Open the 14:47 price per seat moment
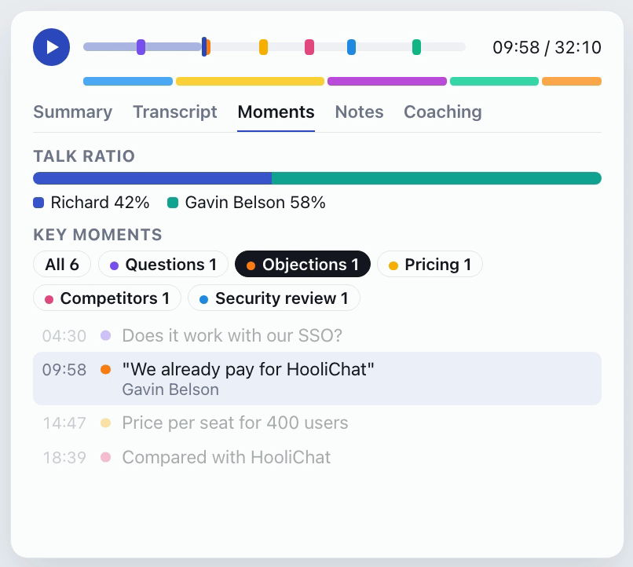The image size is (633, 567). pyautogui.click(x=317, y=423)
